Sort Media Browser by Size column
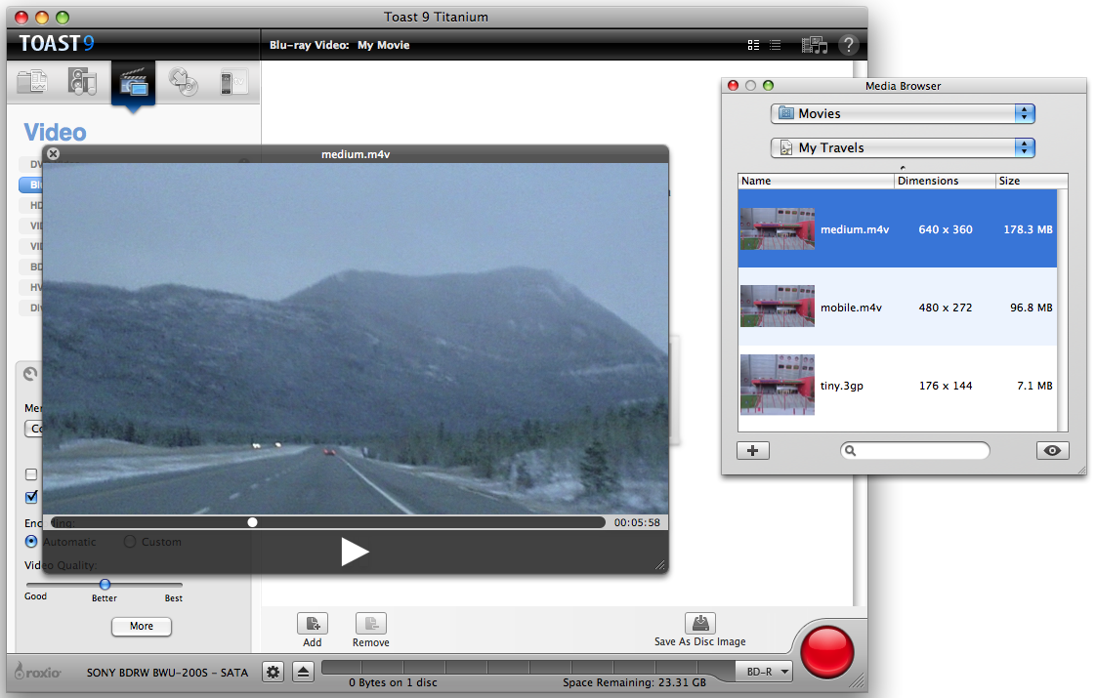The width and height of the screenshot is (1096, 698). click(x=1032, y=181)
